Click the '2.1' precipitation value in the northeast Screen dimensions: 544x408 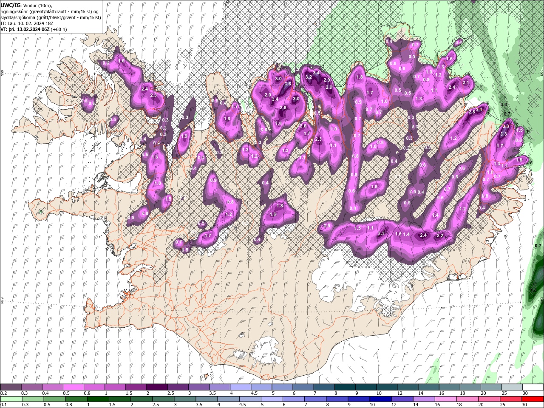[x=465, y=82]
